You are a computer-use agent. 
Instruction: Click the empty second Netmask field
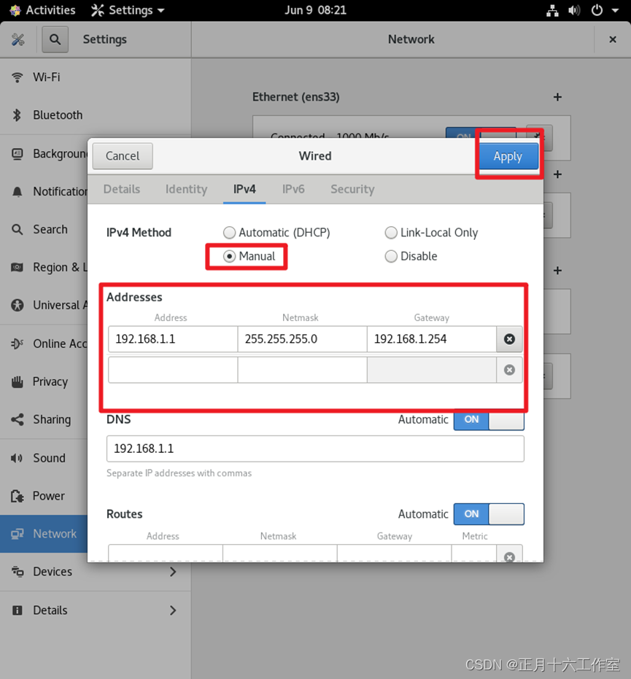pos(302,370)
